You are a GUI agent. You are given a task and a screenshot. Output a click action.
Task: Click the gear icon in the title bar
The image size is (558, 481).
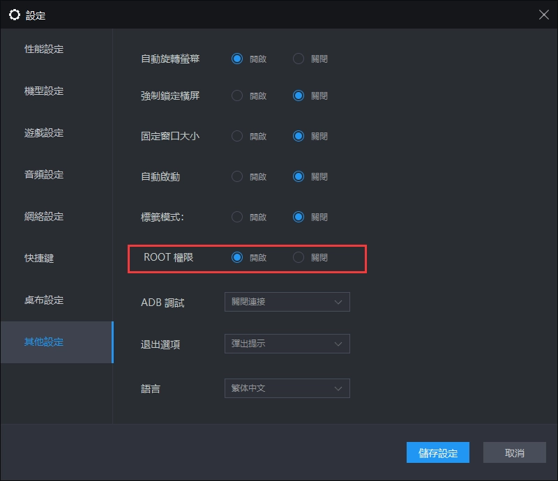point(15,14)
